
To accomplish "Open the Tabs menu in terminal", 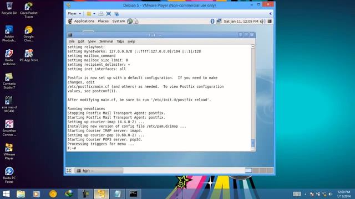I will (x=120, y=41).
